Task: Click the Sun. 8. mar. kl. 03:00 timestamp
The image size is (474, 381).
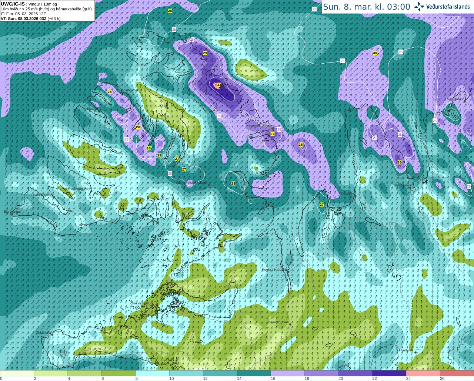Action: [367, 7]
